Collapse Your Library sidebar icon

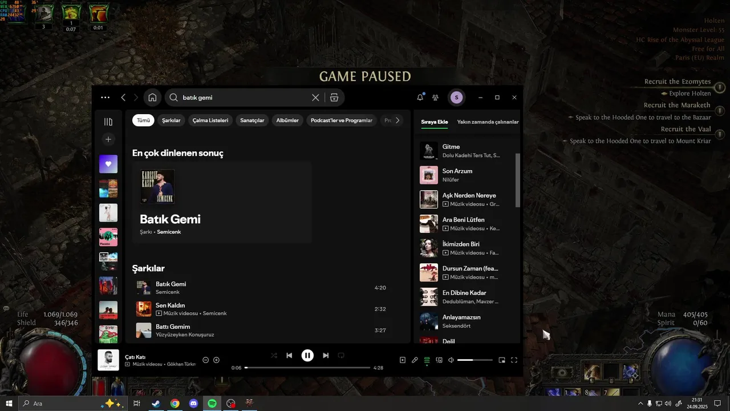click(108, 122)
